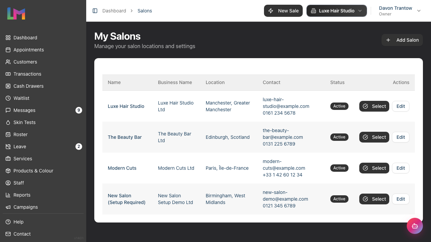
Task: Click 'Birmingham, West Midlands' location cell
Action: click(226, 199)
